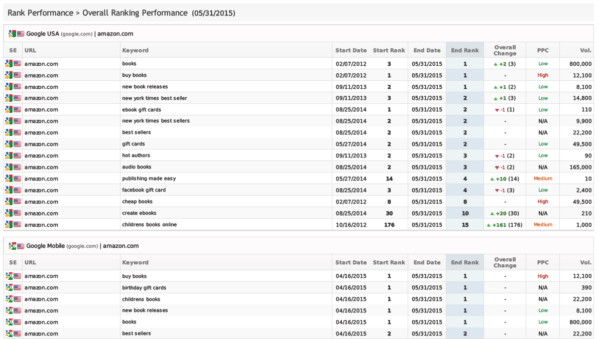The image size is (598, 339).
Task: Click the red down arrow in the ebook gift cards row
Action: [497, 110]
